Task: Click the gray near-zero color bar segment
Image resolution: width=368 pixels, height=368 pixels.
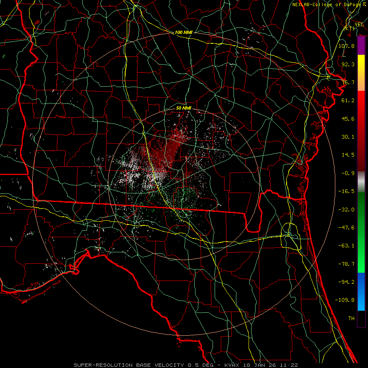Action: [x=361, y=182]
